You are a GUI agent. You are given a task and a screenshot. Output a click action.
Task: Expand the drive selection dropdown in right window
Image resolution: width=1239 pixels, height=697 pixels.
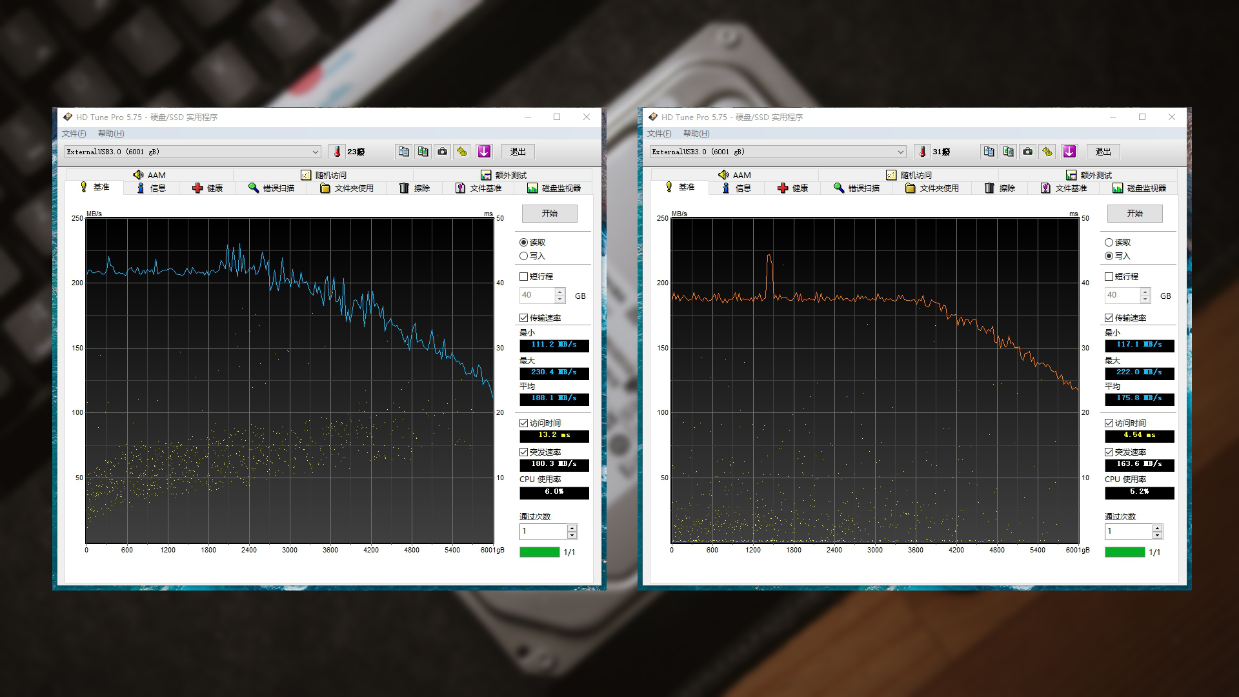[901, 152]
